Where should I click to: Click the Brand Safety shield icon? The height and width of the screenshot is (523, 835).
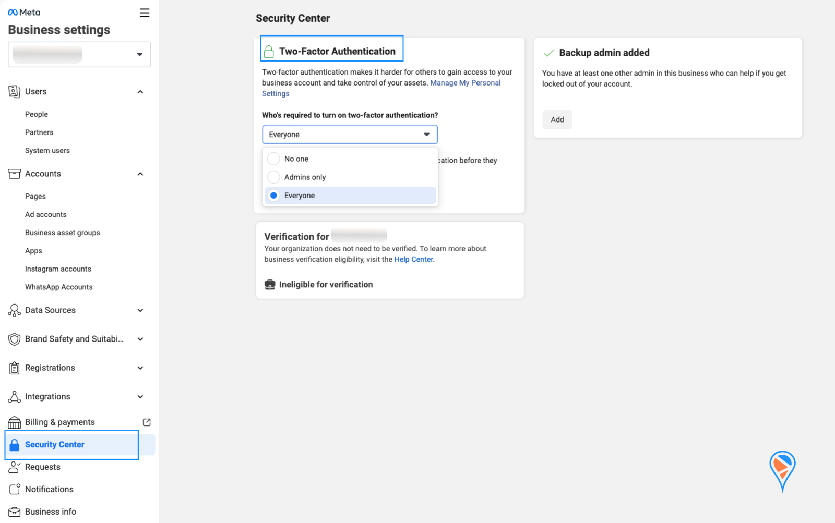(x=14, y=339)
